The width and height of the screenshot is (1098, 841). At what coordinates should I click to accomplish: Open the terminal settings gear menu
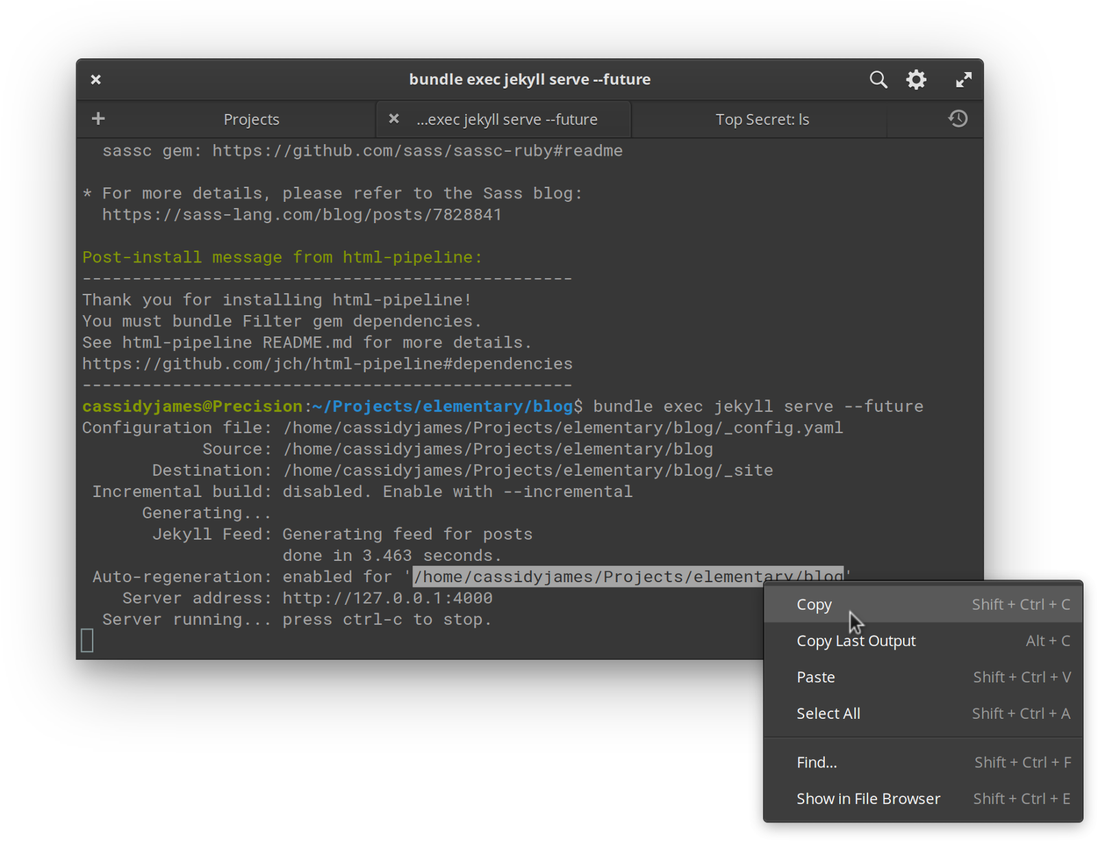916,79
